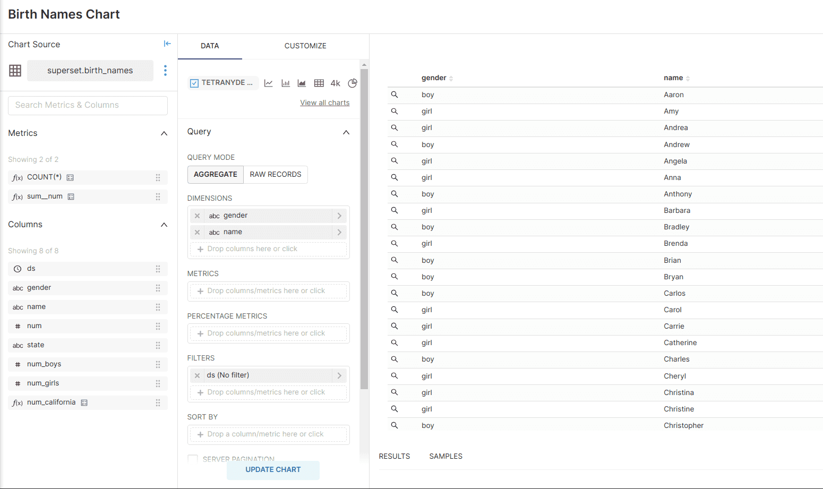The image size is (823, 489).
Task: Click the table grid icon near superset.birth_names
Action: click(14, 70)
